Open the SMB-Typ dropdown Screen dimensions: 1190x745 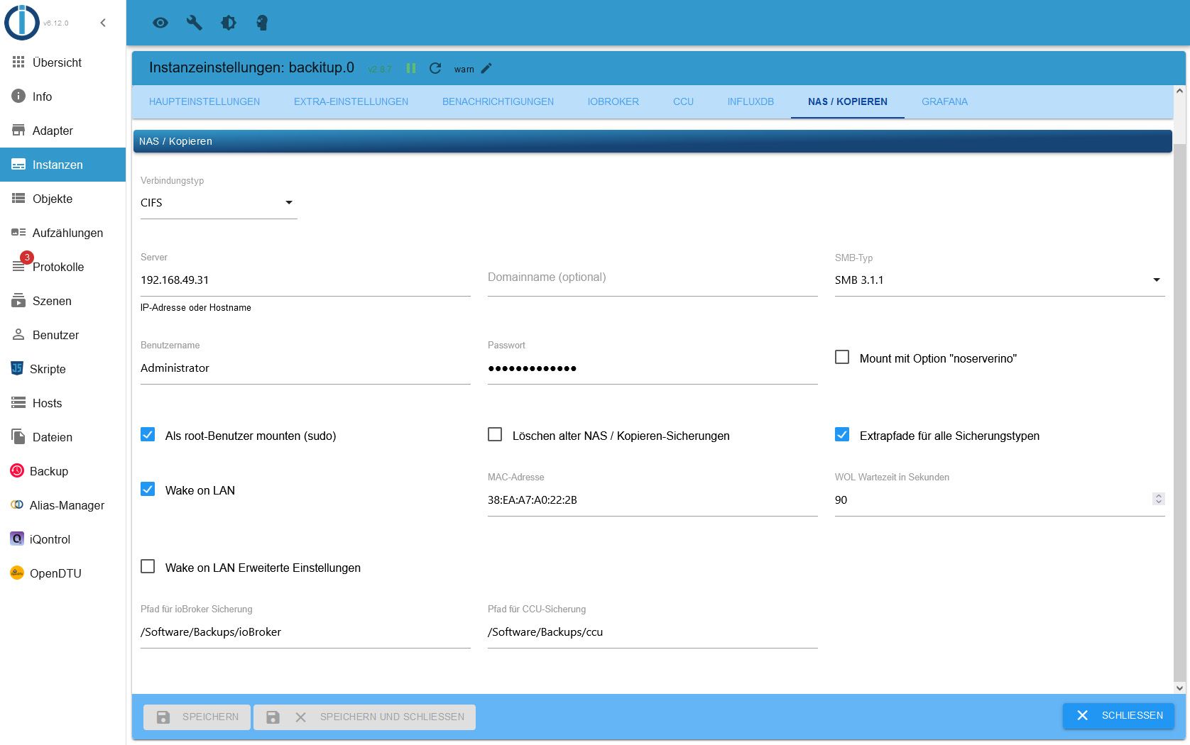coord(1000,280)
